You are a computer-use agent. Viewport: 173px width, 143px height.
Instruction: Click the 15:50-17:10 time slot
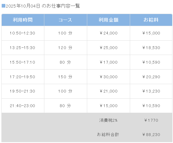point(22,62)
